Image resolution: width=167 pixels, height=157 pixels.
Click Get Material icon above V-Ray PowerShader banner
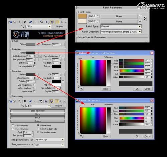click(10, 22)
